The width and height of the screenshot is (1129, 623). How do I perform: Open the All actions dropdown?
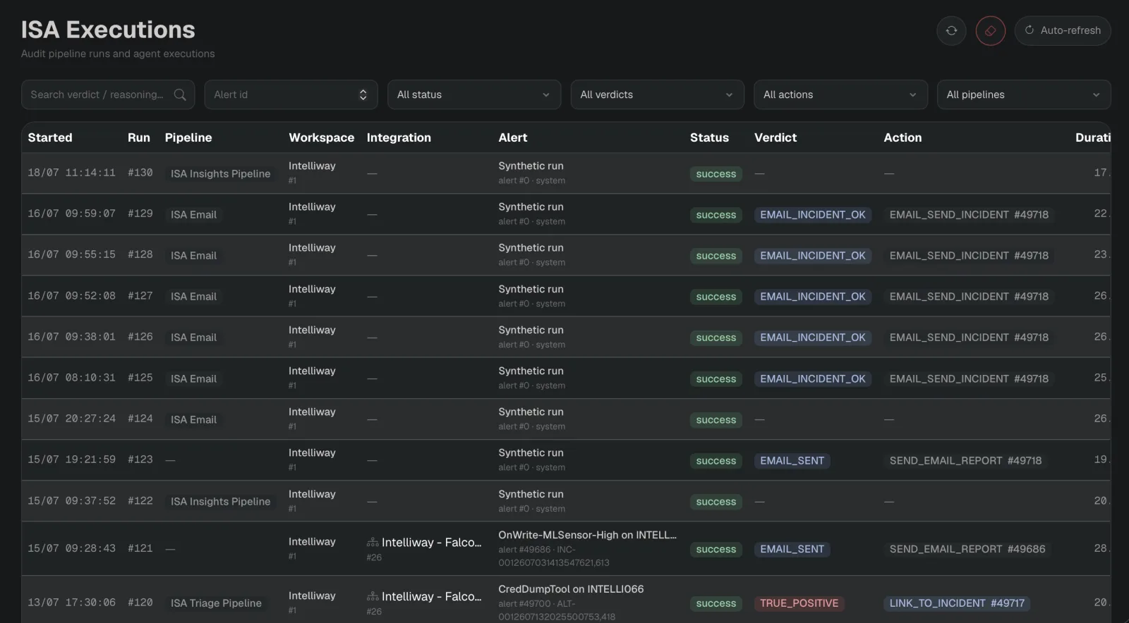point(840,94)
